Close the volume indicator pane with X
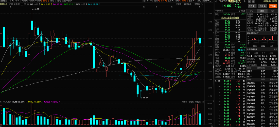The image size is (279, 127). click(x=203, y=102)
